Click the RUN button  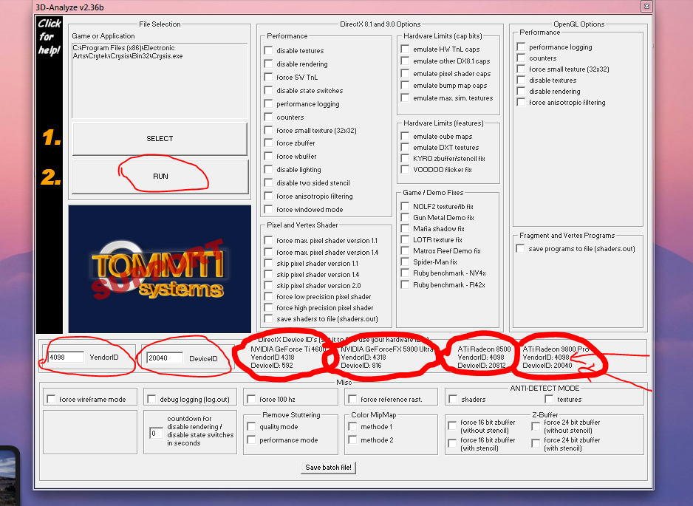160,177
